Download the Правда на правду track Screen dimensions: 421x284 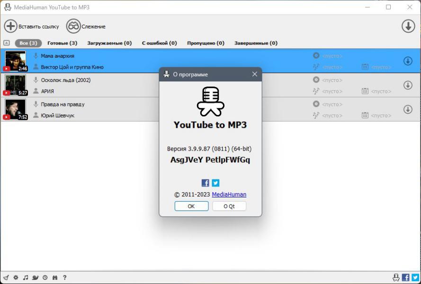pyautogui.click(x=408, y=109)
